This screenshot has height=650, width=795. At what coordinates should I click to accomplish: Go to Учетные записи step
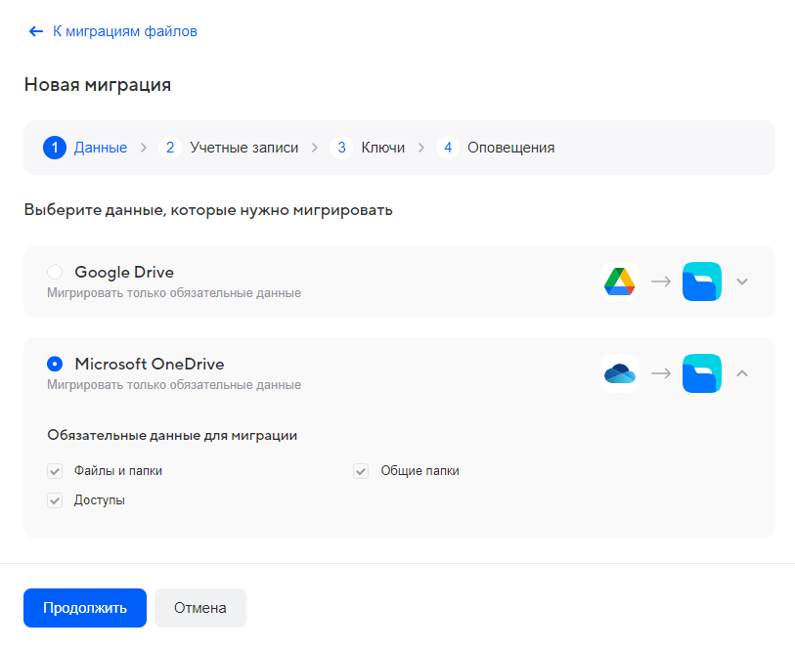[x=243, y=148]
